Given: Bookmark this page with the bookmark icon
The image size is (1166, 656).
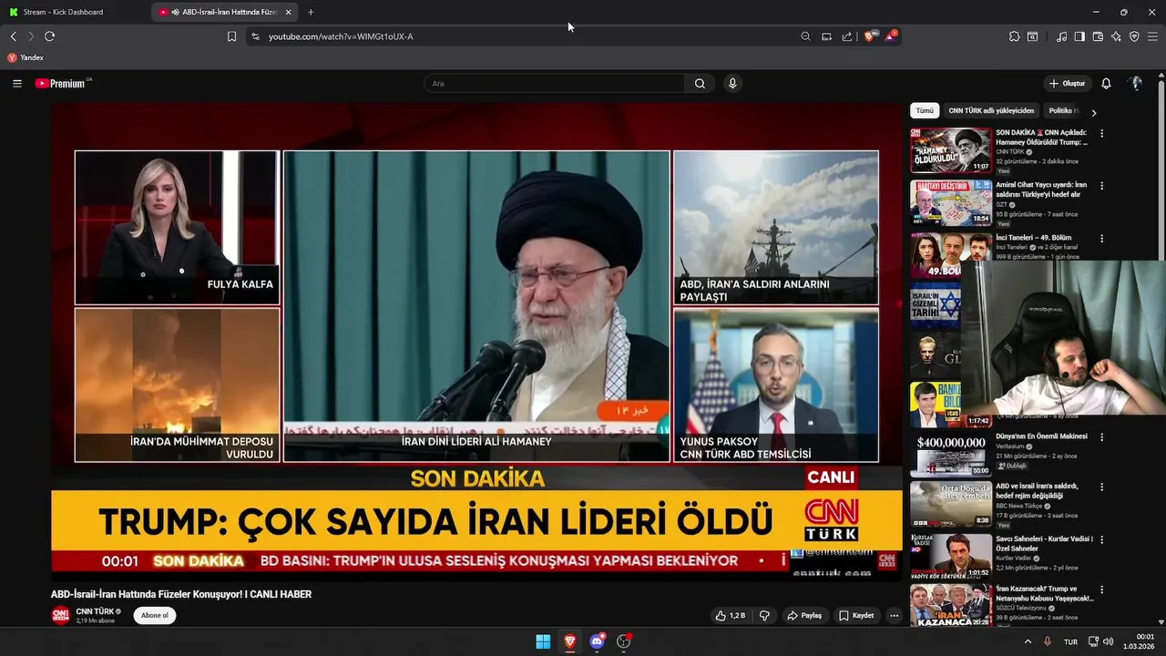Looking at the screenshot, I should 231,36.
